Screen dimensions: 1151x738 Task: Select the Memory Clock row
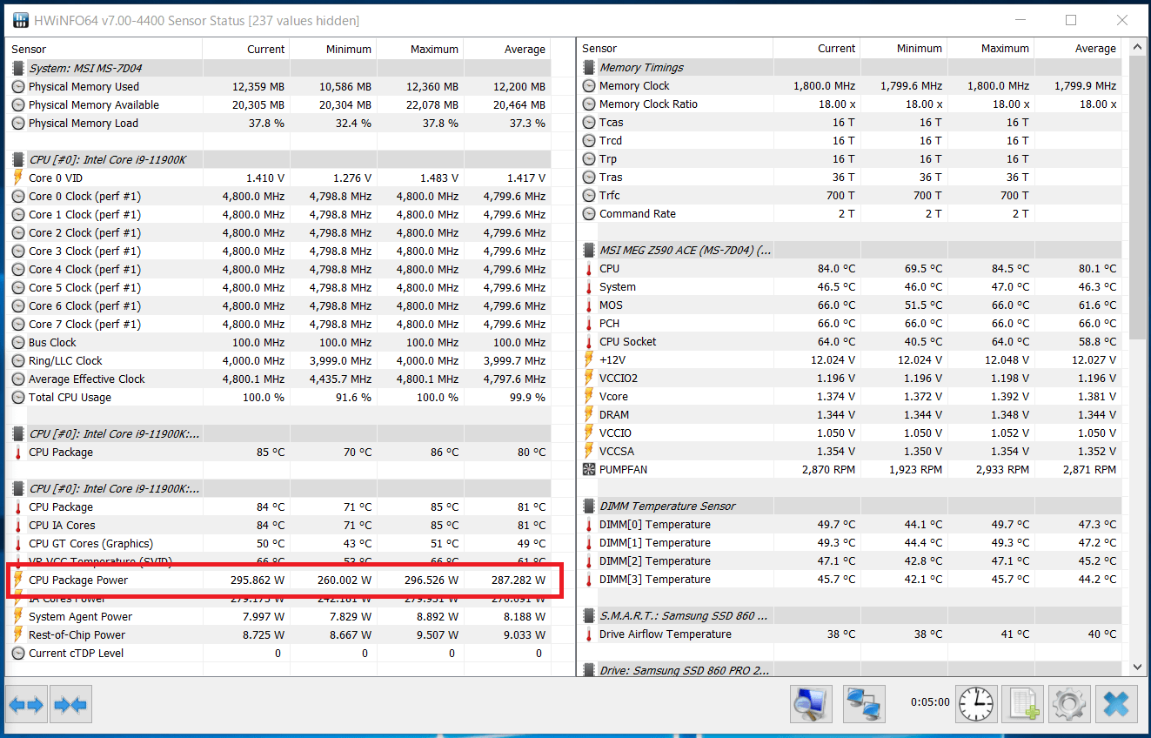[850, 86]
